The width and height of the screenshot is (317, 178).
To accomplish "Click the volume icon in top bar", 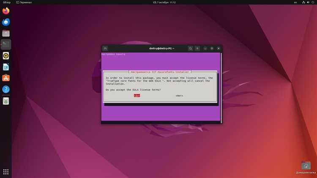I will [x=308, y=3].
